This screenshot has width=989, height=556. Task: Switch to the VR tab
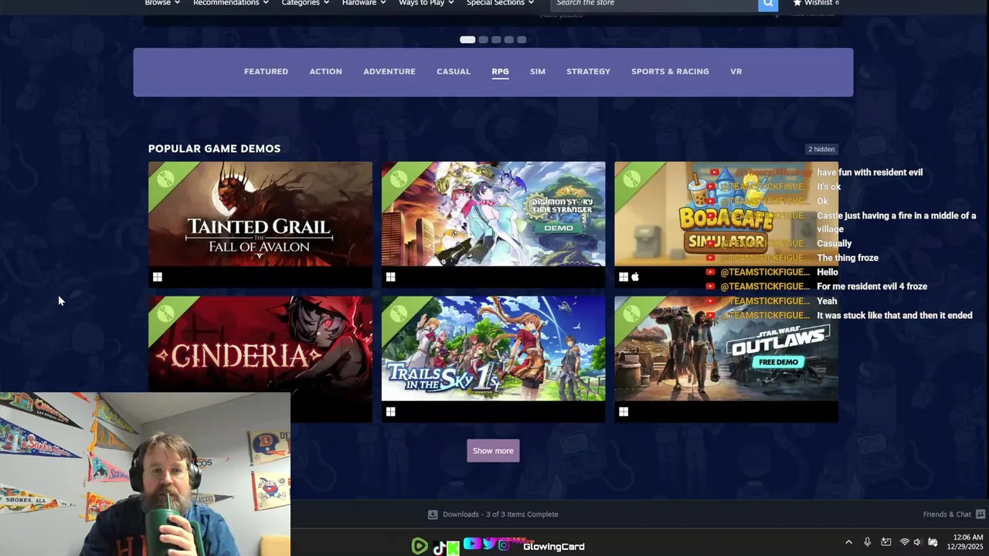[736, 71]
